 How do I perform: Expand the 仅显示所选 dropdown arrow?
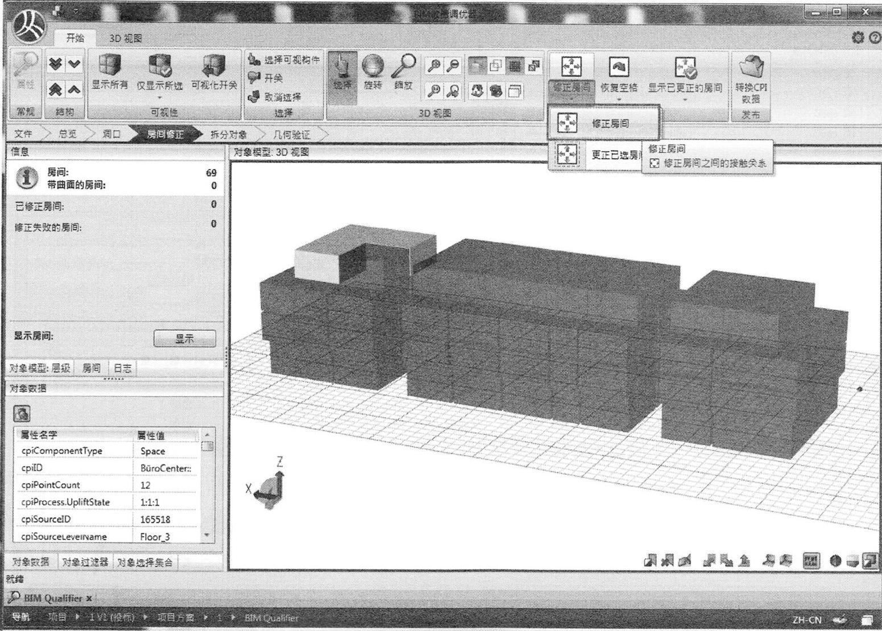(x=160, y=98)
